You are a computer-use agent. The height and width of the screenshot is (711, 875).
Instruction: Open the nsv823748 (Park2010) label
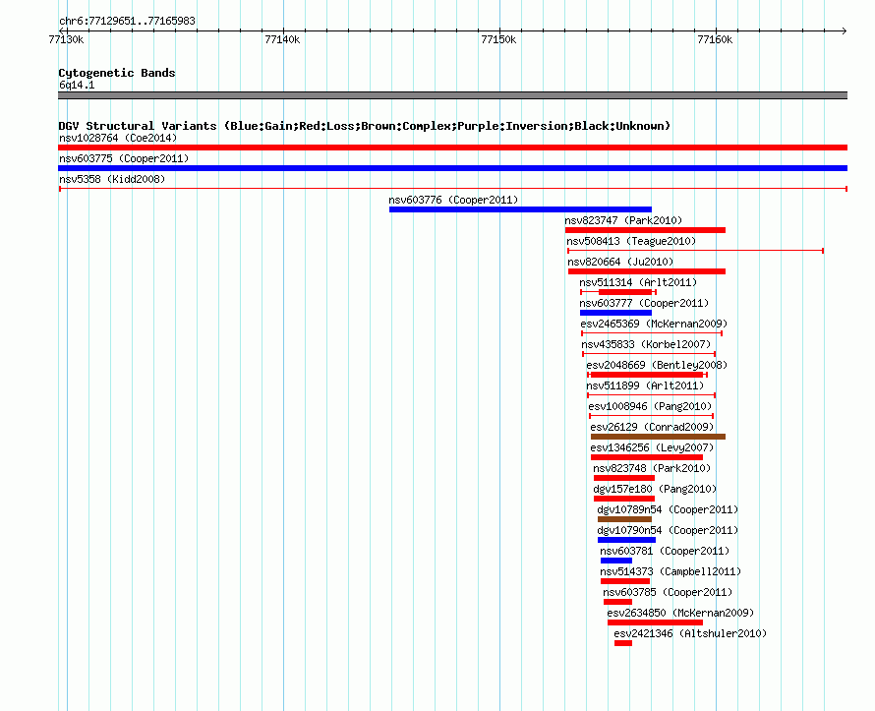(652, 468)
